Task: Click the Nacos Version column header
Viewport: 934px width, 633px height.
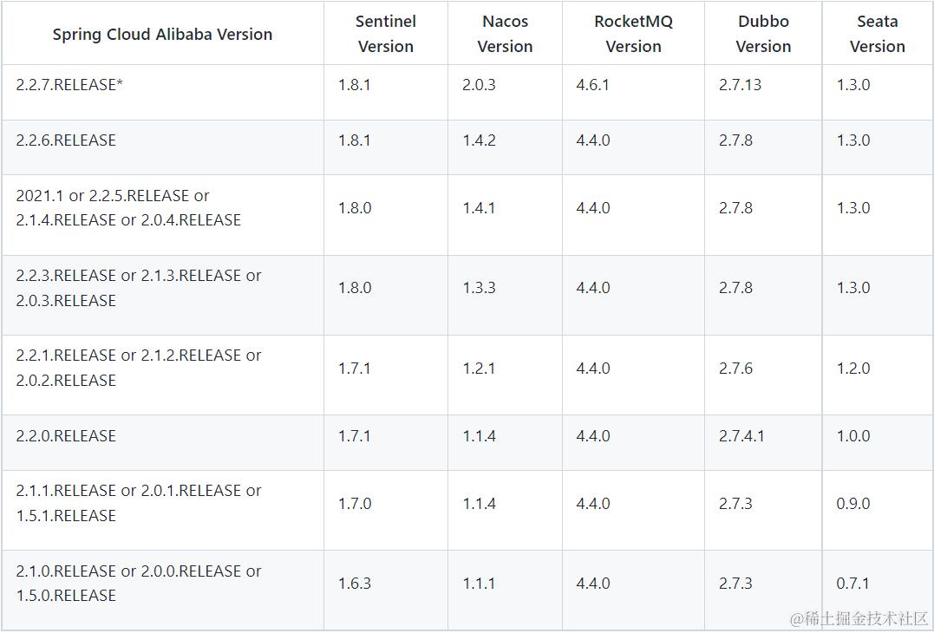Action: coord(505,34)
